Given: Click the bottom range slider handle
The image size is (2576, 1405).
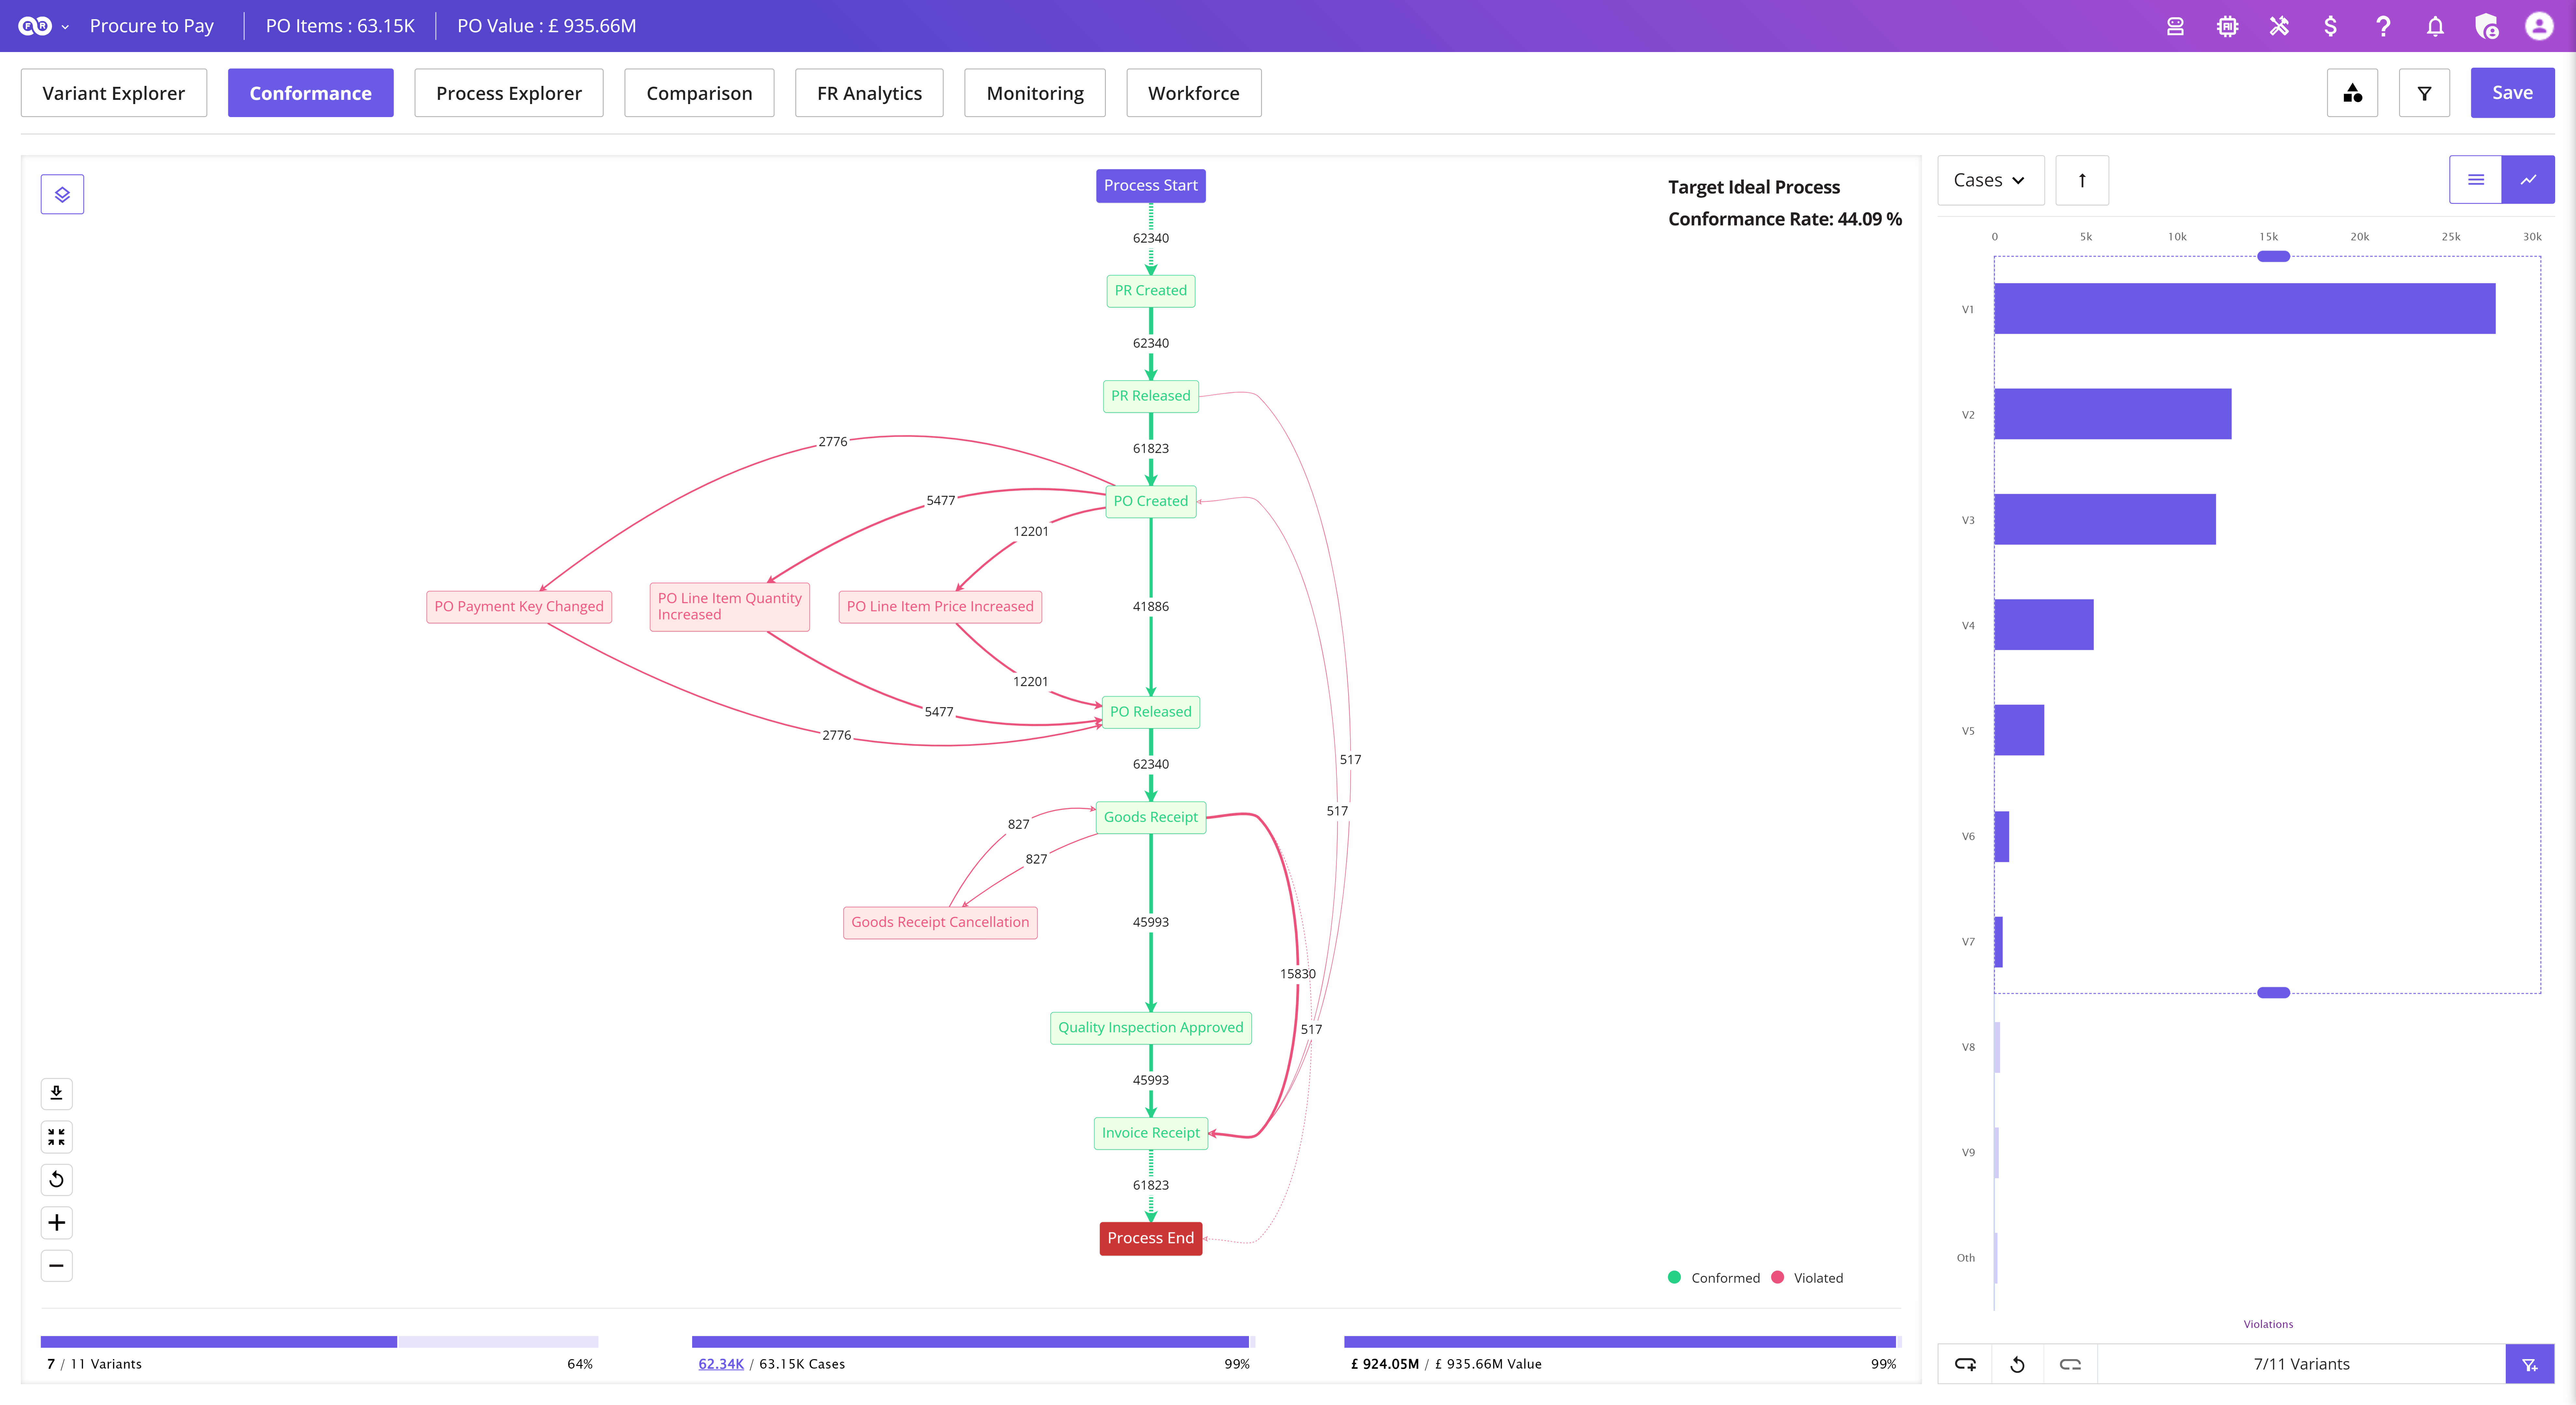Looking at the screenshot, I should [2273, 993].
